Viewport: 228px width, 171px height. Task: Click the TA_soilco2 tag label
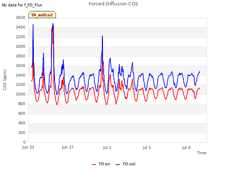pyautogui.click(x=42, y=15)
